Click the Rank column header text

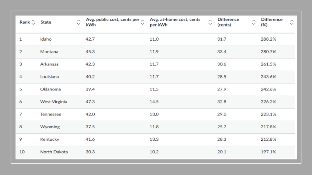click(25, 22)
